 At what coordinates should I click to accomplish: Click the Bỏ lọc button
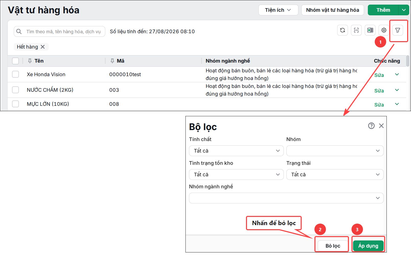tap(333, 246)
